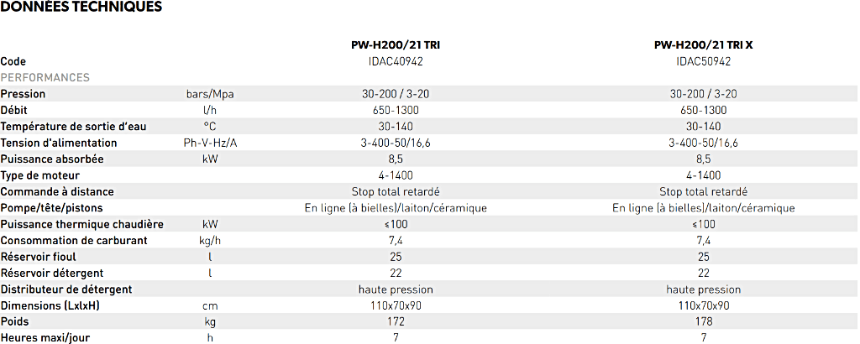Click the Pression row label

click(x=24, y=94)
